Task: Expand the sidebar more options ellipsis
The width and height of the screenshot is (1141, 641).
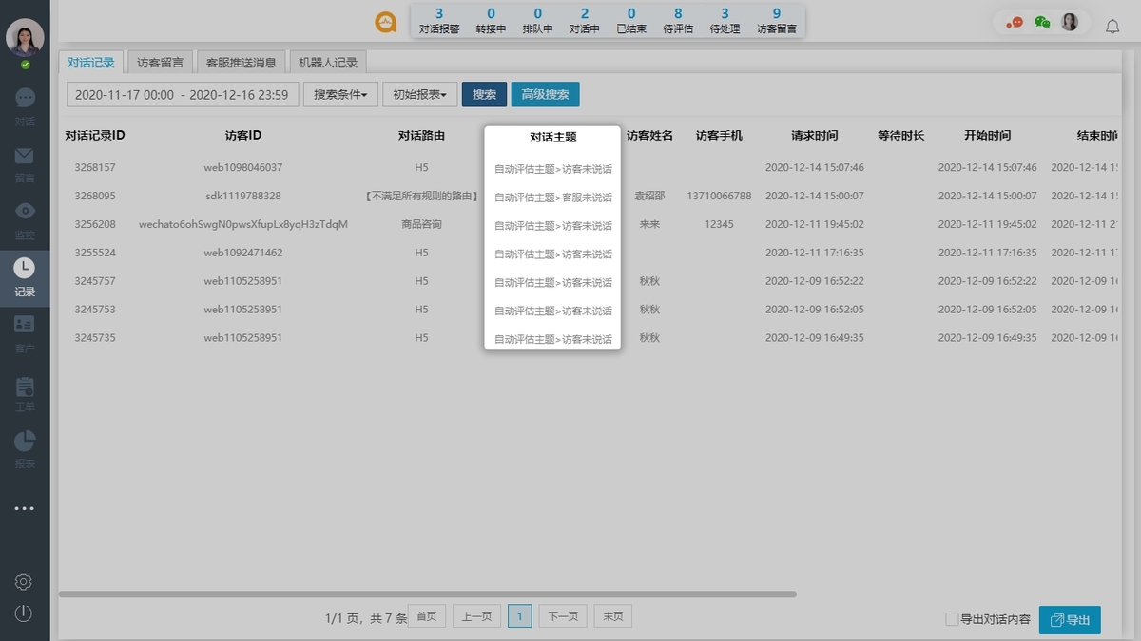Action: (x=24, y=508)
